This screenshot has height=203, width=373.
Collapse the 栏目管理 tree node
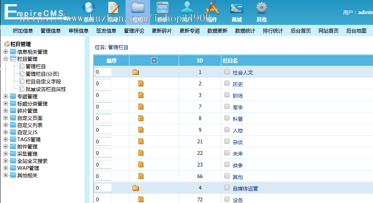[x=6, y=59]
